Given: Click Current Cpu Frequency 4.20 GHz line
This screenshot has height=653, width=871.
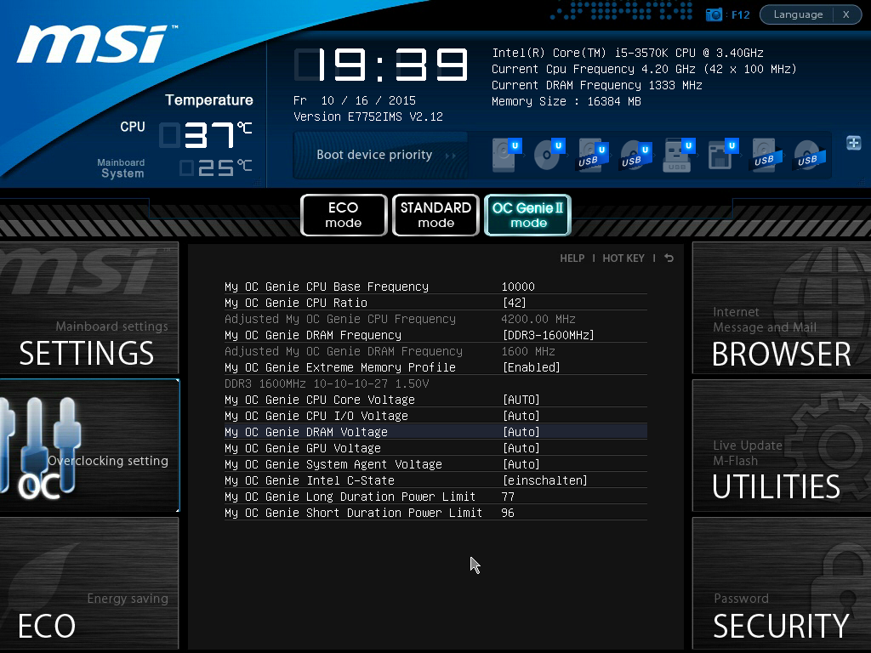Looking at the screenshot, I should click(645, 69).
